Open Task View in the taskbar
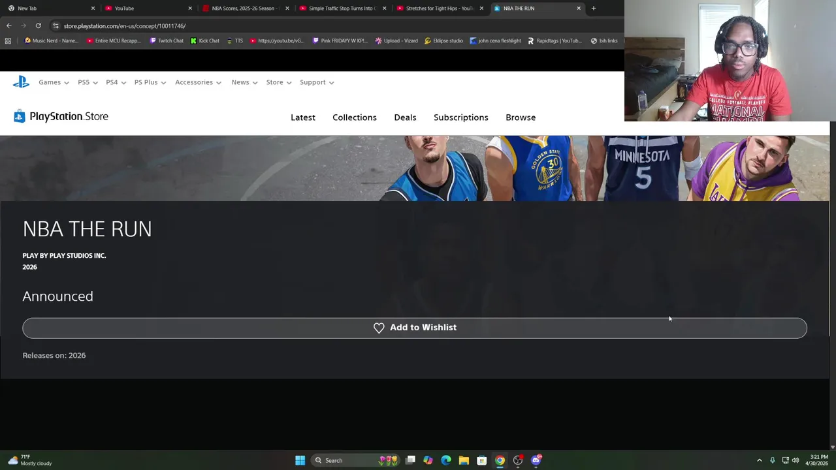The width and height of the screenshot is (836, 470). [410, 460]
